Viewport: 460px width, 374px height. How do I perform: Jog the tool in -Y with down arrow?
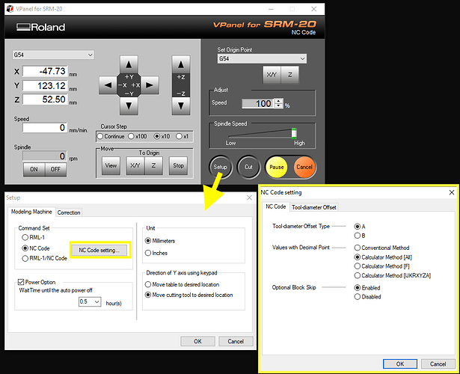click(129, 105)
